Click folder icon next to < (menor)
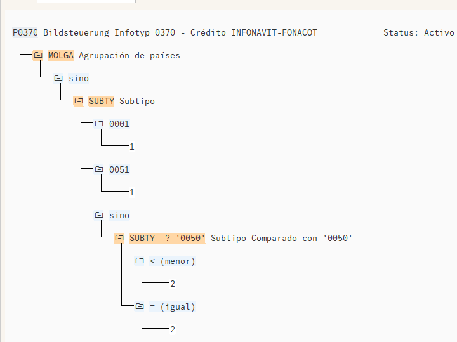457x342 pixels. (140, 261)
